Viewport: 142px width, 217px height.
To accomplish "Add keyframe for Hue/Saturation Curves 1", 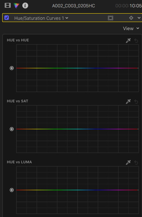I will 131,18.
